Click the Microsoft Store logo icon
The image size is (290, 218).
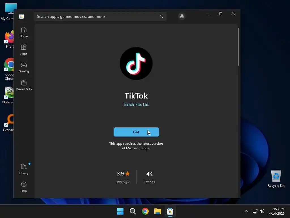(22, 16)
